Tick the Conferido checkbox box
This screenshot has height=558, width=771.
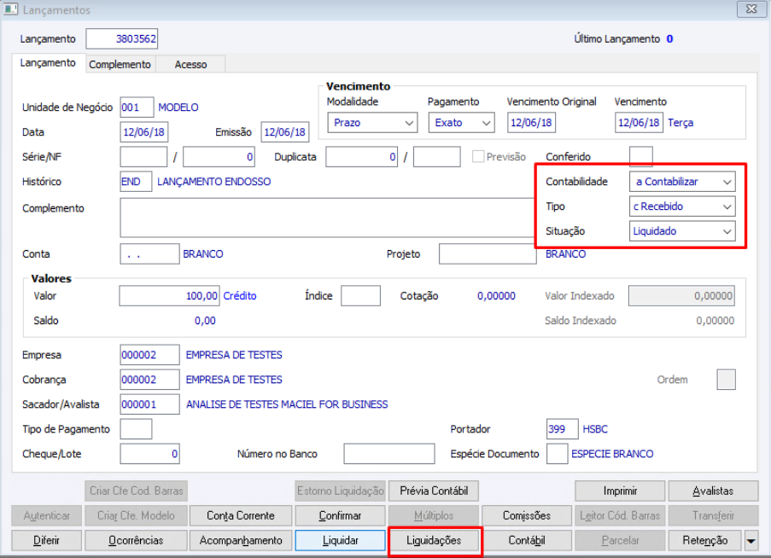point(640,157)
